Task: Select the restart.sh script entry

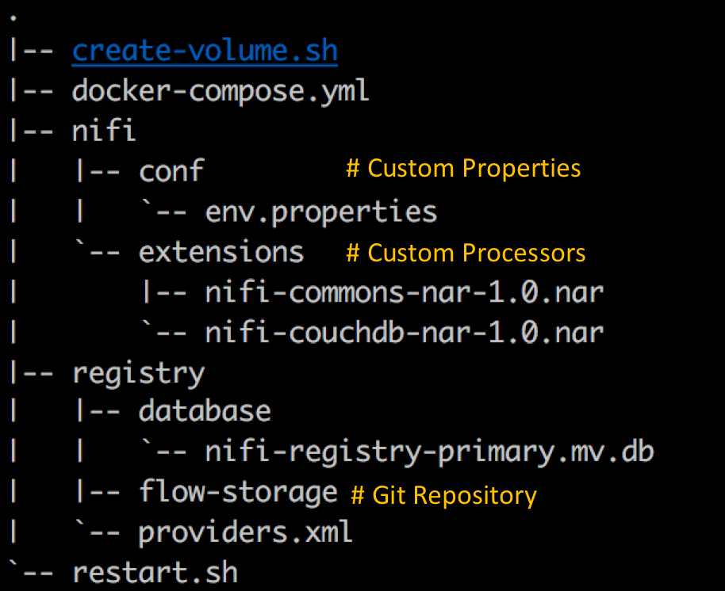Action: tap(155, 573)
